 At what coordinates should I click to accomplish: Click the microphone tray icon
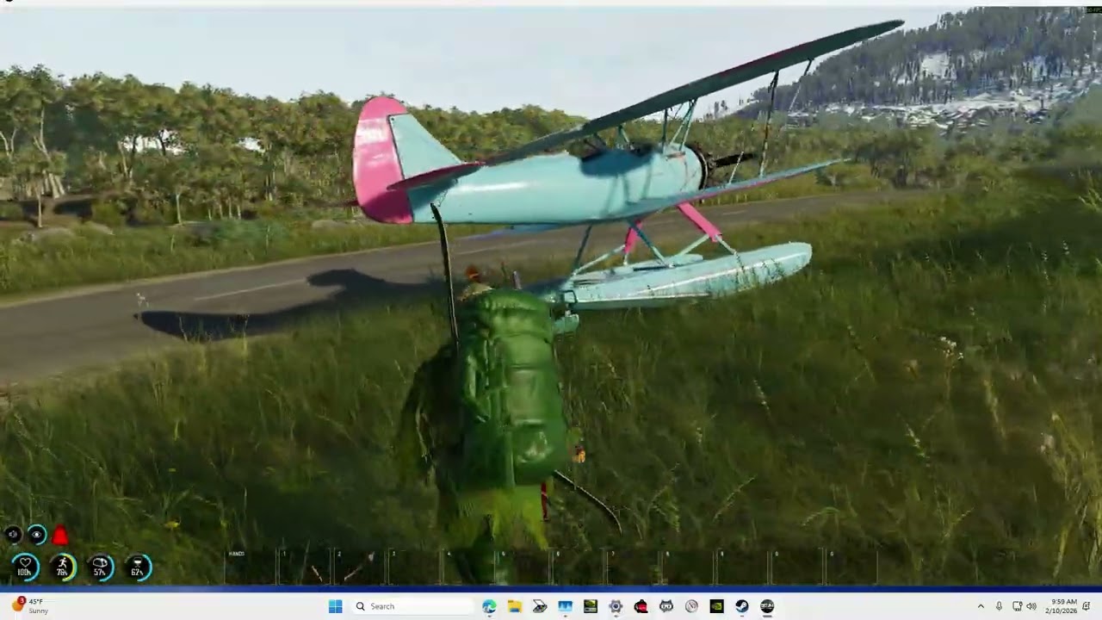tap(999, 606)
